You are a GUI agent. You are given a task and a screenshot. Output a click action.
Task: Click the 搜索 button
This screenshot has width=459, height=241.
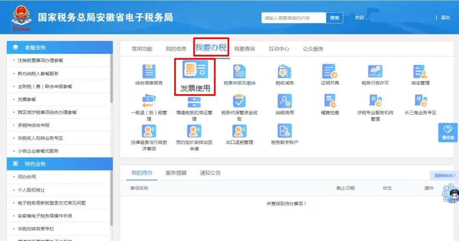pyautogui.click(x=334, y=18)
